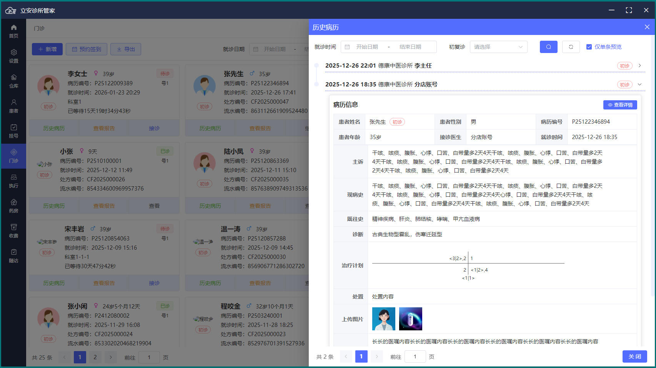Click the 立安诊所管家 cloud logo
This screenshot has width=656, height=368.
coord(10,10)
